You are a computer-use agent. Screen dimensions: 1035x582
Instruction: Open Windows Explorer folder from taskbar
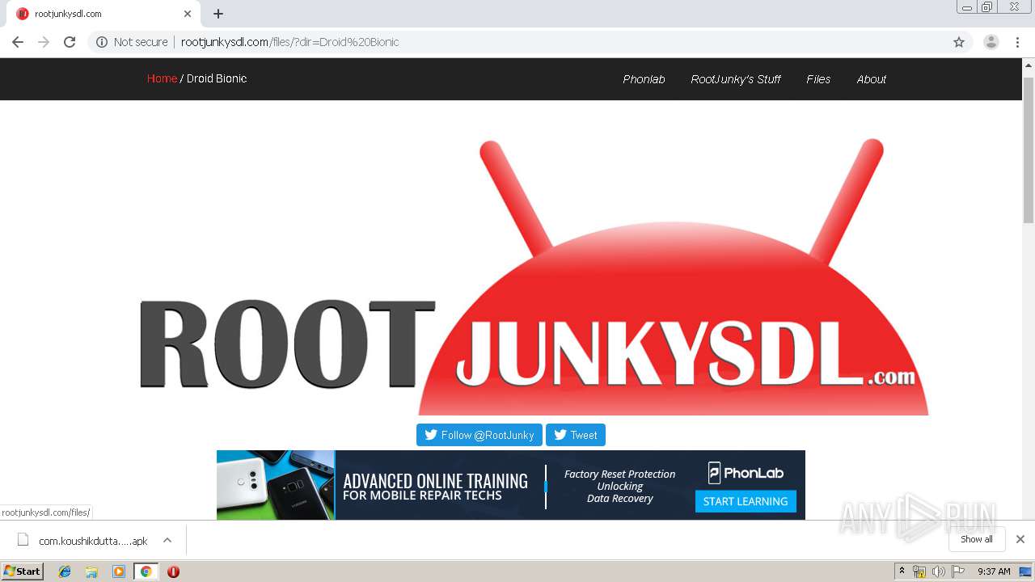click(91, 571)
